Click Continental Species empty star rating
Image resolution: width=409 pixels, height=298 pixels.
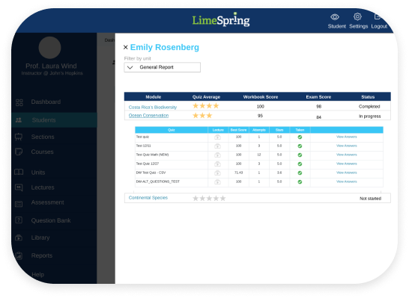tap(209, 199)
